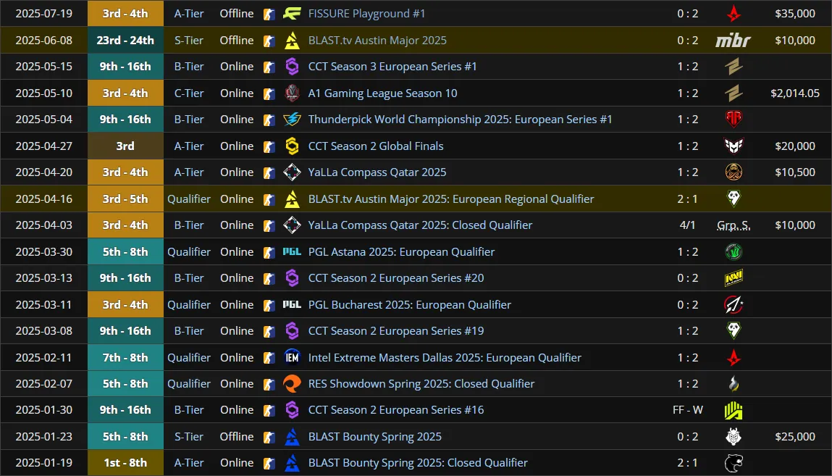Click the PGL logo next to PGL Astana qualifier

pyautogui.click(x=292, y=251)
